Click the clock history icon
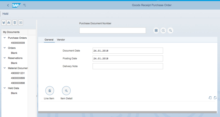This screenshot has height=117, width=220. point(163,30)
